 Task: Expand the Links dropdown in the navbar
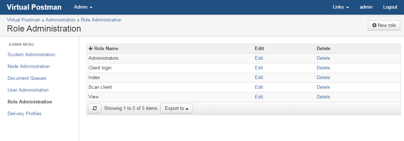point(341,7)
